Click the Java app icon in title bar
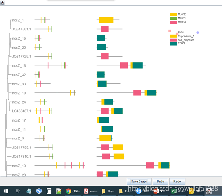This screenshot has width=222, height=196. [2, 3]
